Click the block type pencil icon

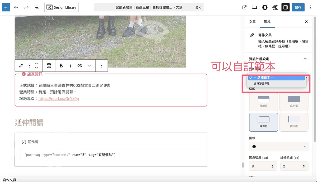click(21, 66)
